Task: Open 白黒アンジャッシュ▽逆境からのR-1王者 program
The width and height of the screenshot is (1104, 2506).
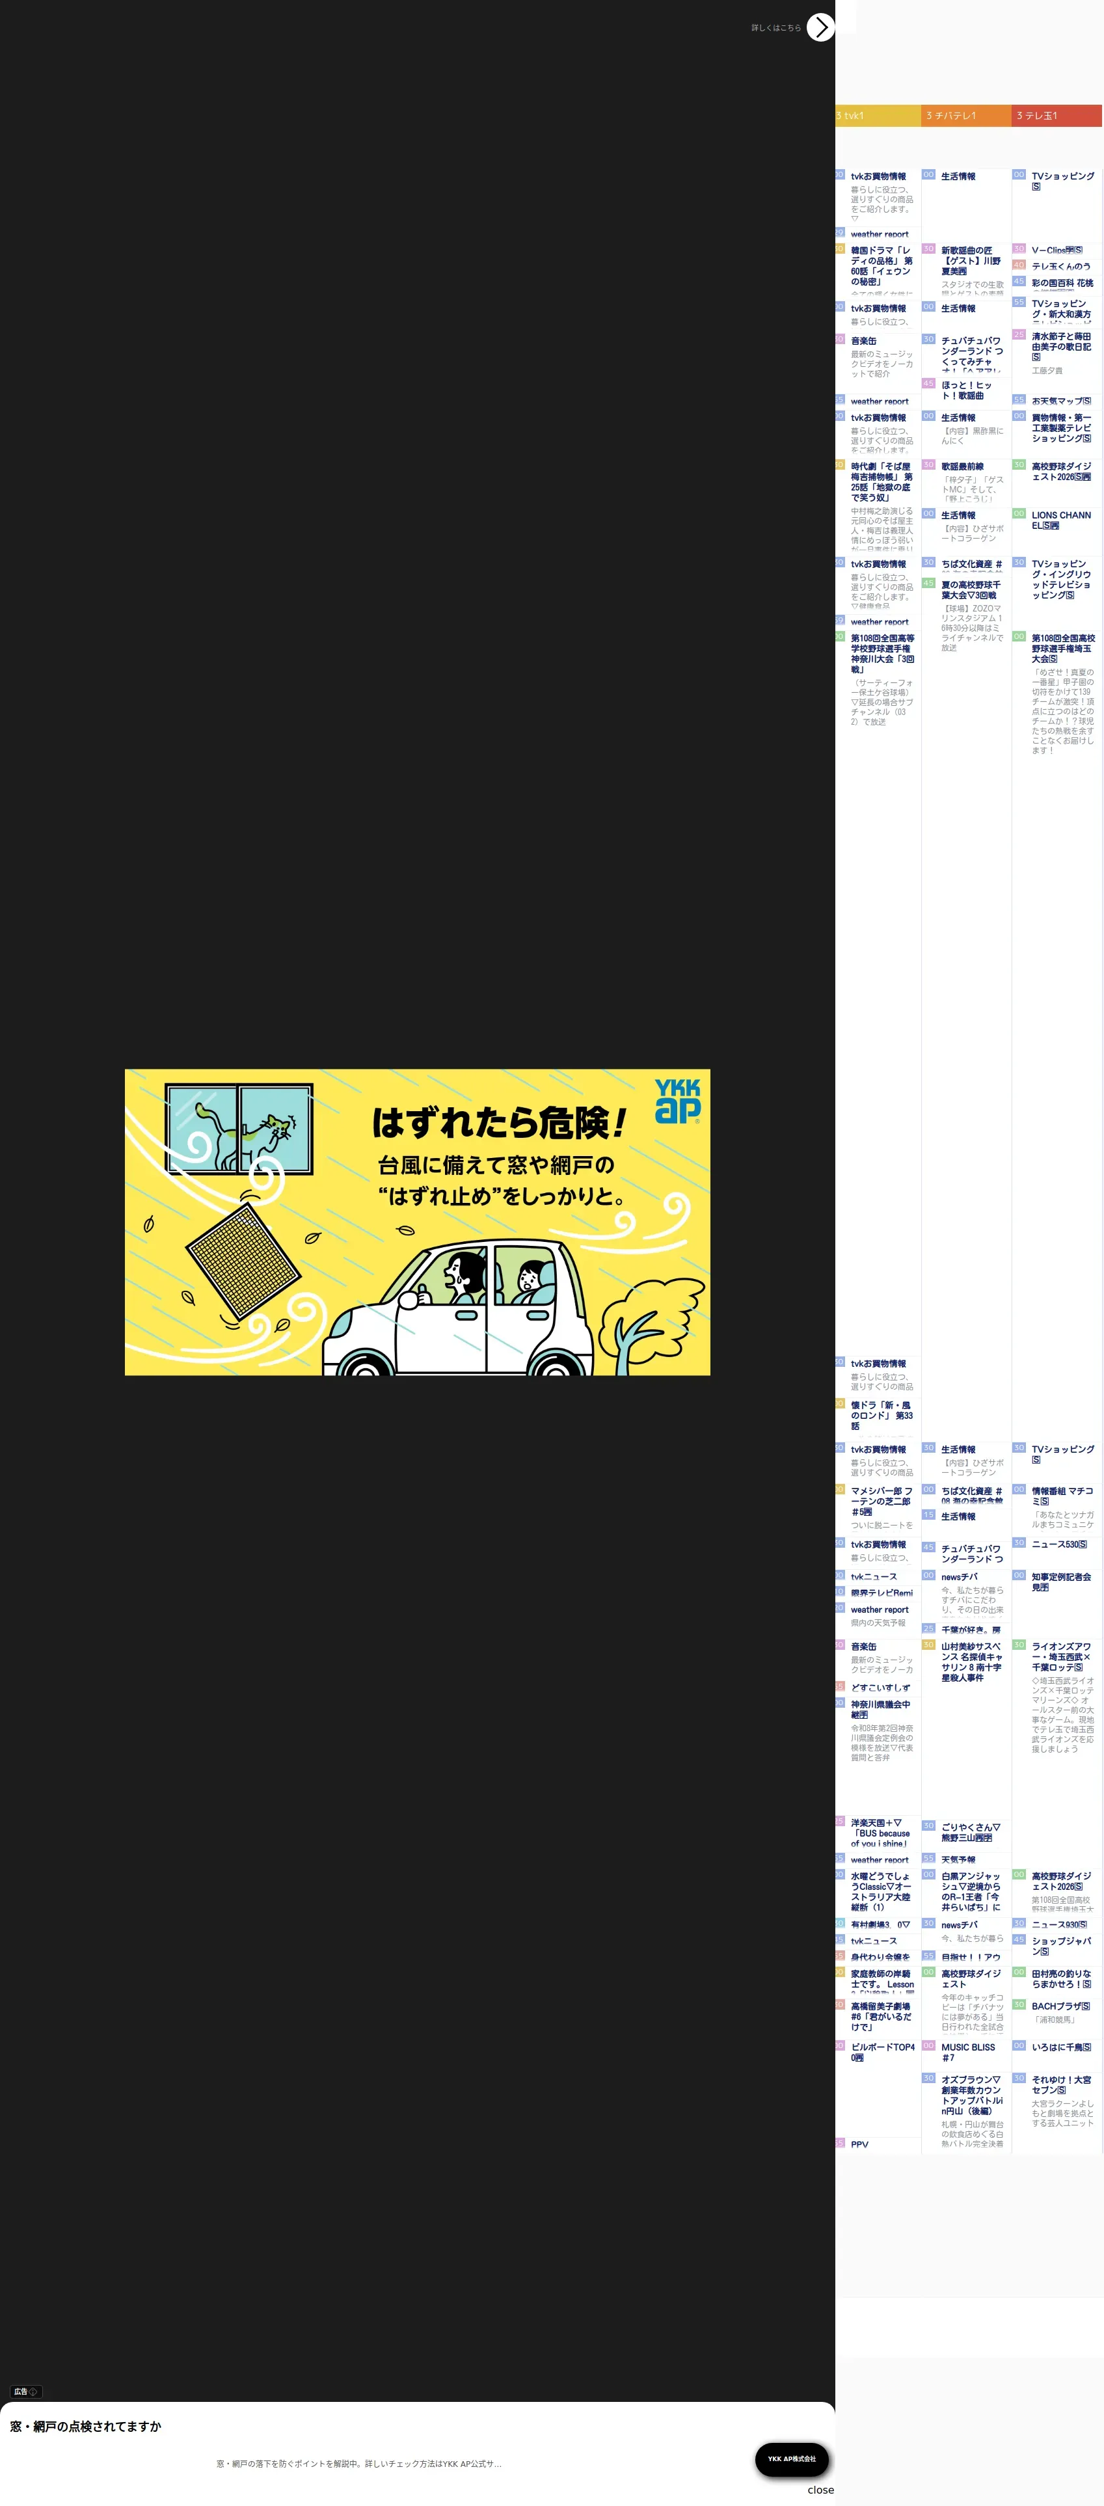Action: click(x=971, y=1891)
